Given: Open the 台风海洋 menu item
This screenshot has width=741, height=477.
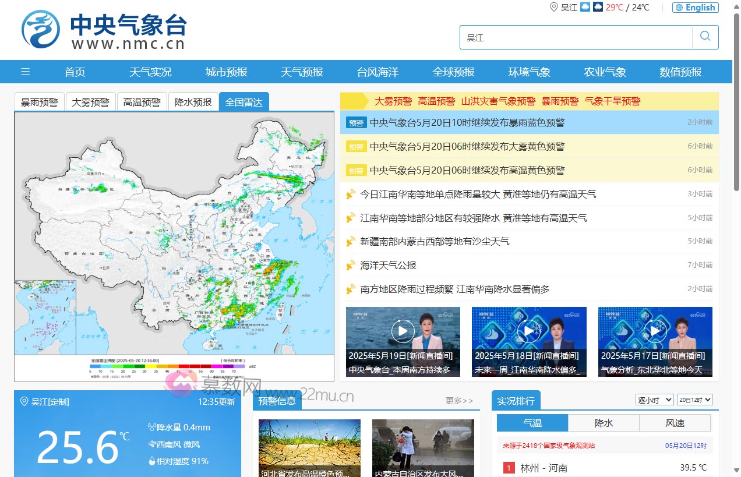Looking at the screenshot, I should [377, 71].
